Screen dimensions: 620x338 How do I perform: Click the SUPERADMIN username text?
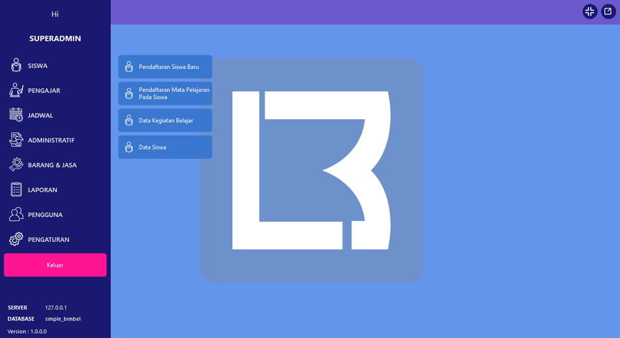tap(55, 38)
